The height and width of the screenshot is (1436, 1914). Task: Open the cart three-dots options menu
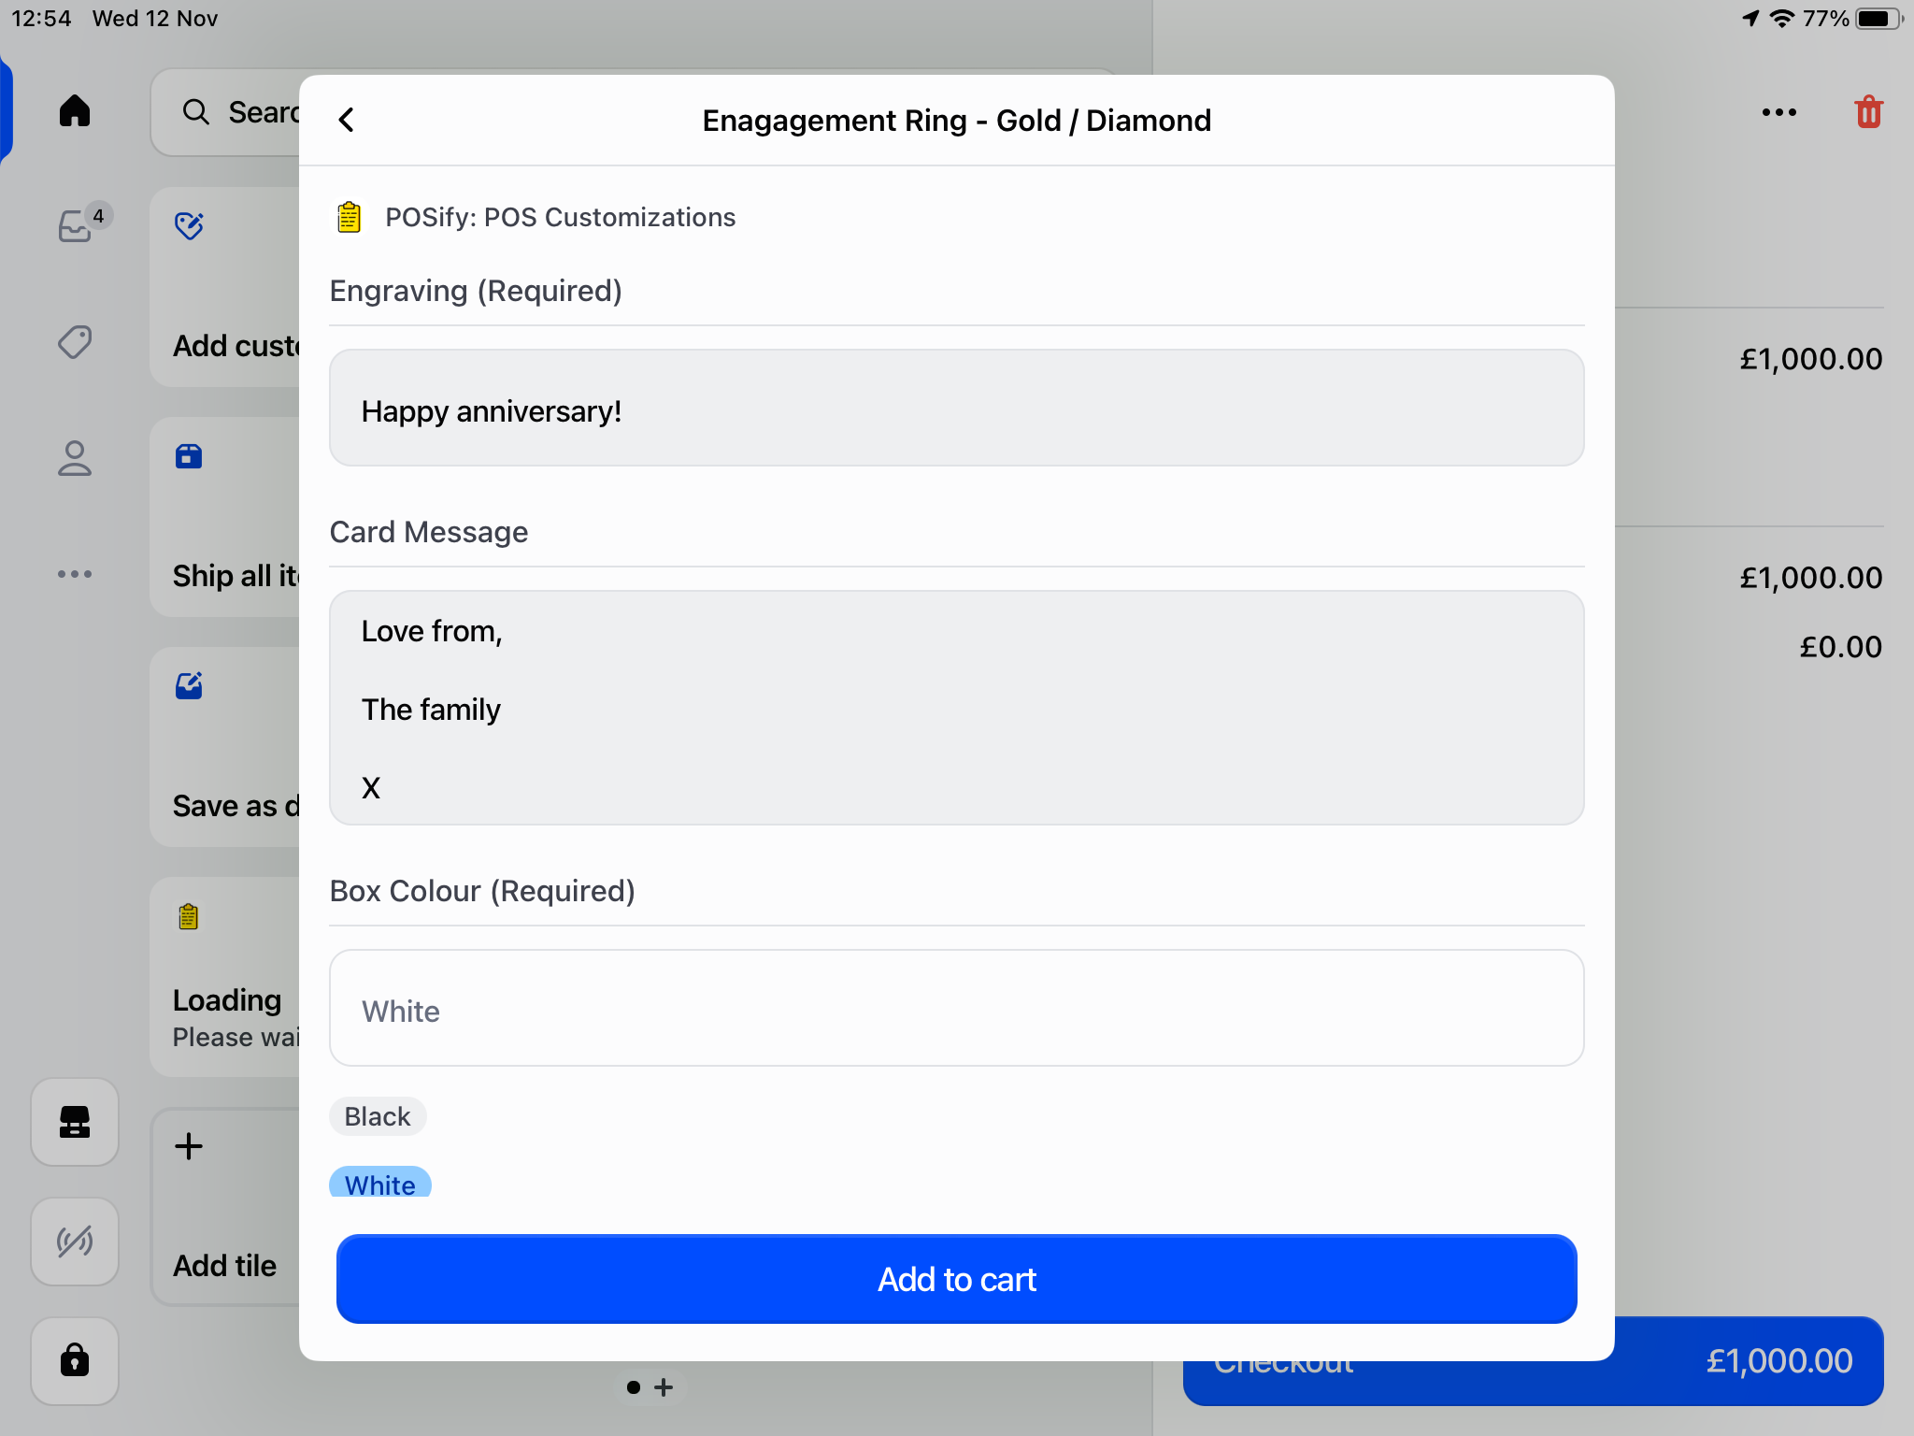1778,112
